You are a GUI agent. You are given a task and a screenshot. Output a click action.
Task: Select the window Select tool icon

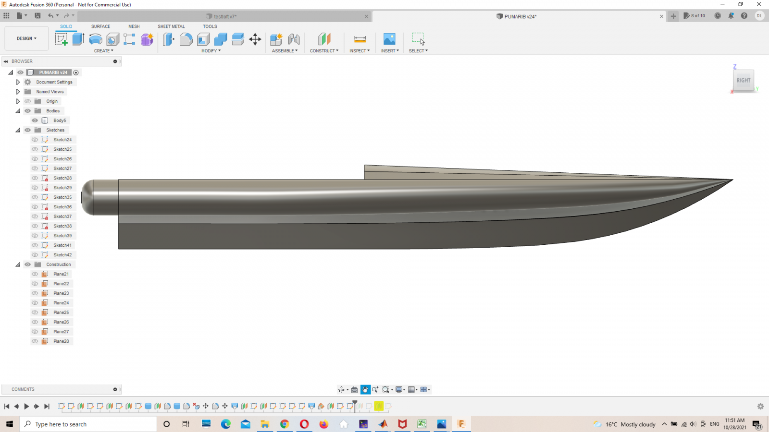point(418,39)
